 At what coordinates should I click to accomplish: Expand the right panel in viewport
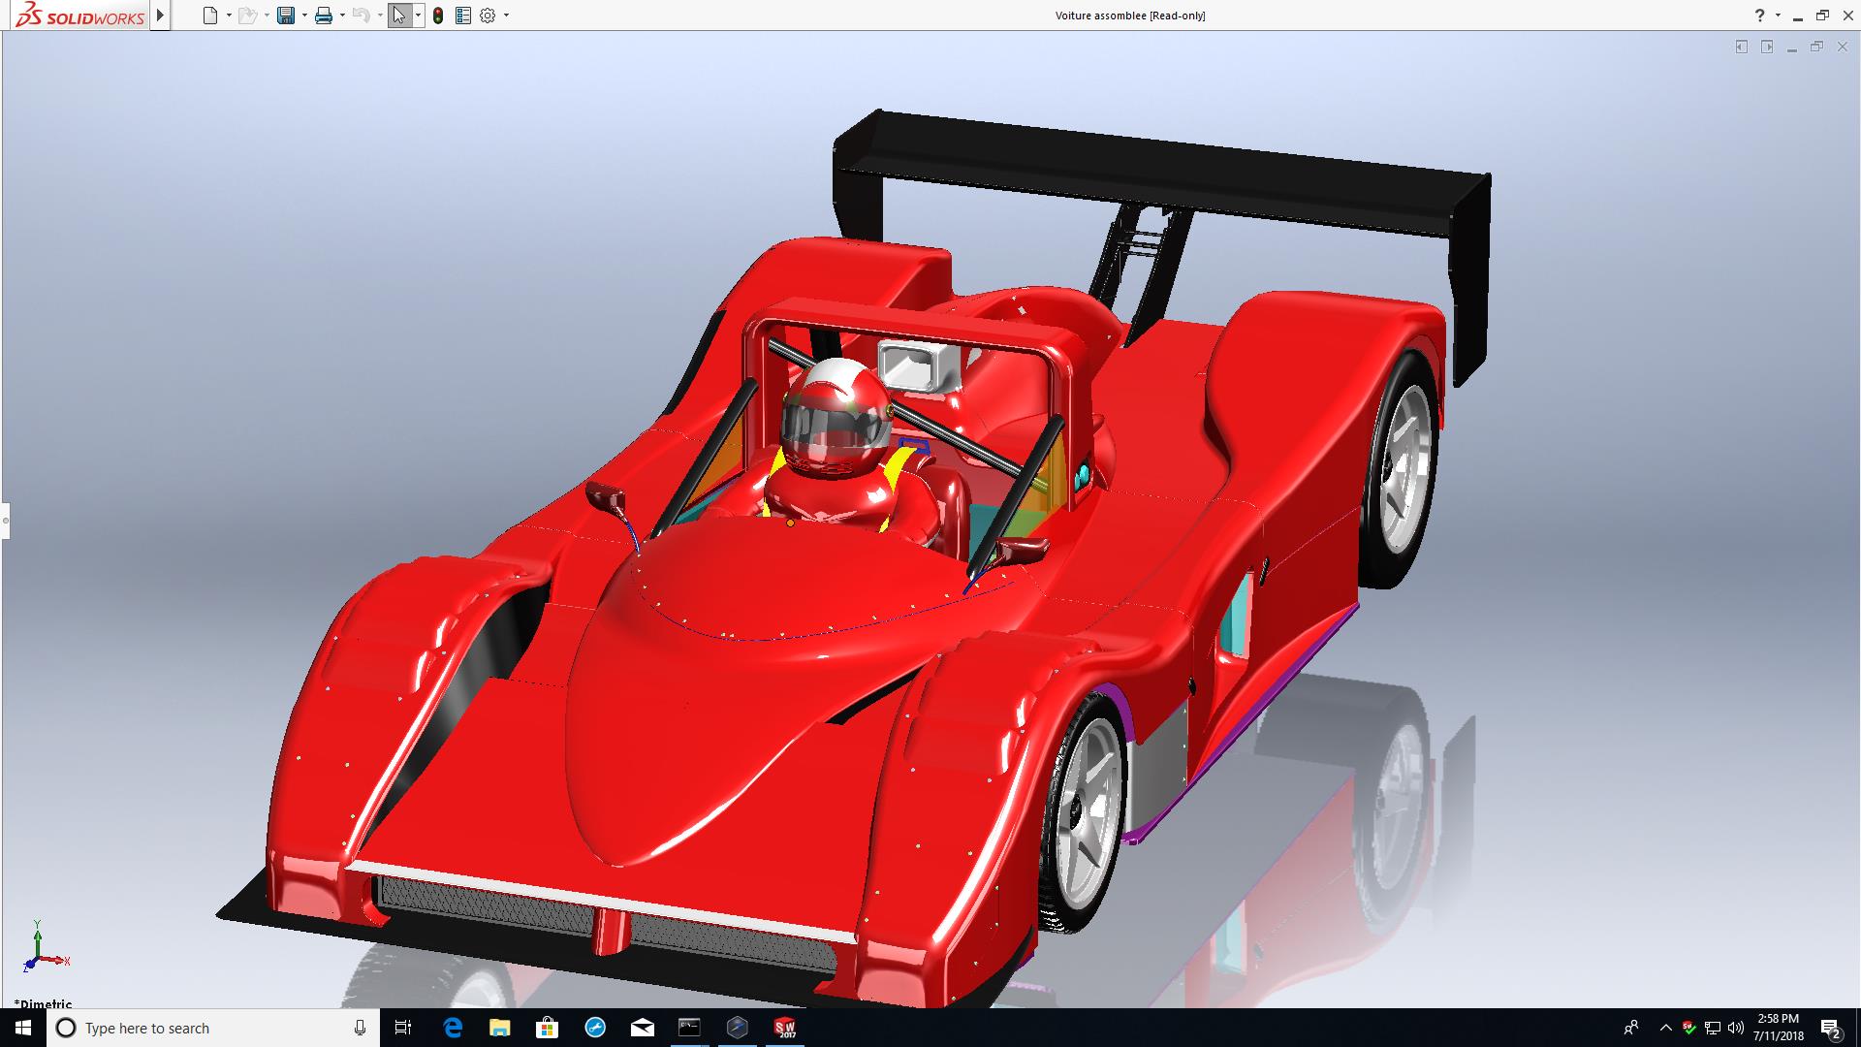coord(1767,47)
